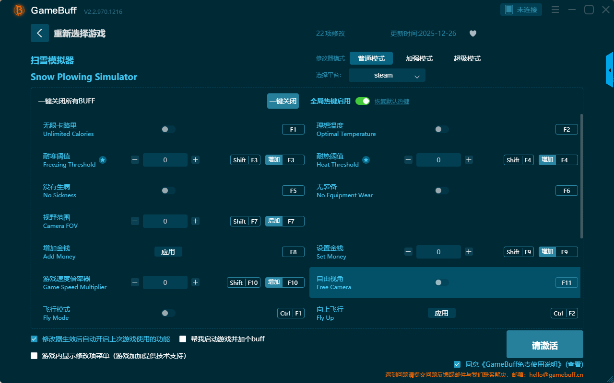Click the star icon beside Heat Threshold
The width and height of the screenshot is (614, 383).
[366, 160]
